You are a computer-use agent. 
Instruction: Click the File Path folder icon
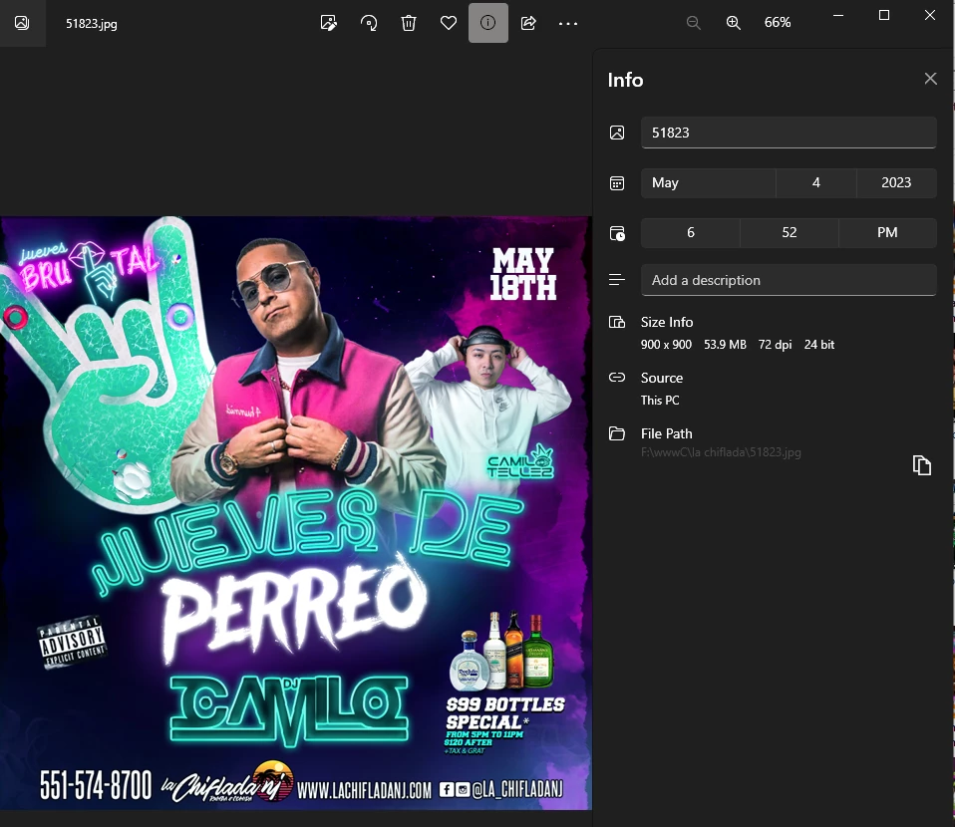(x=617, y=433)
